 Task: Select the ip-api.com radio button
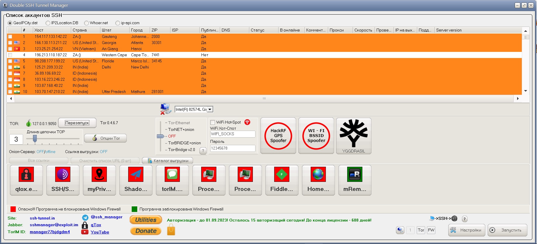(118, 23)
